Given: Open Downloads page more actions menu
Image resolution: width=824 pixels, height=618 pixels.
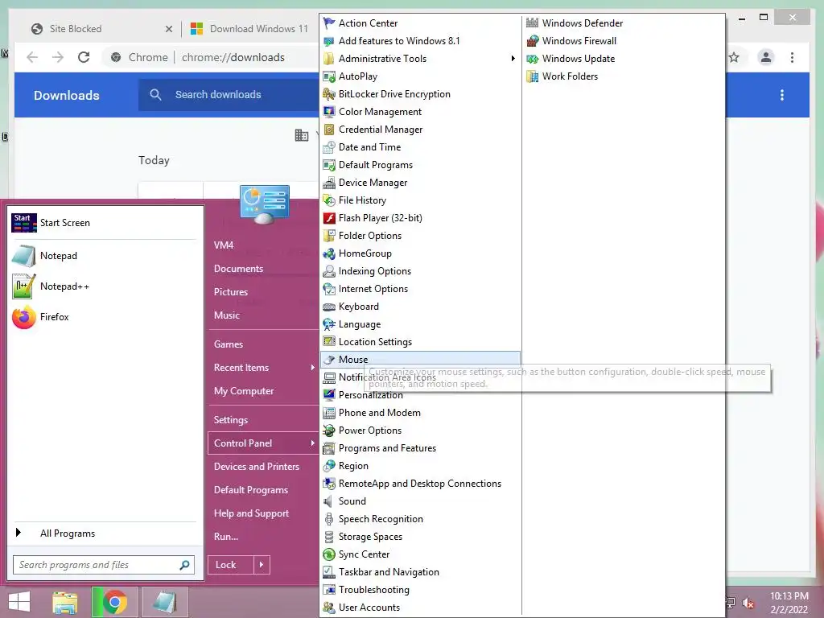Looking at the screenshot, I should (782, 95).
